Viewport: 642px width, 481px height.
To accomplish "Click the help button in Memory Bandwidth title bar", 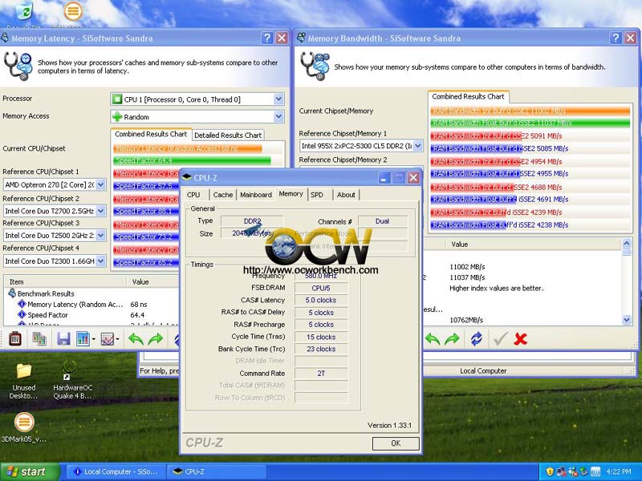I will (616, 38).
